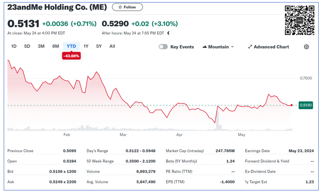The height and width of the screenshot is (193, 322).
Task: Toggle the Key Events switch
Action: click(x=163, y=47)
